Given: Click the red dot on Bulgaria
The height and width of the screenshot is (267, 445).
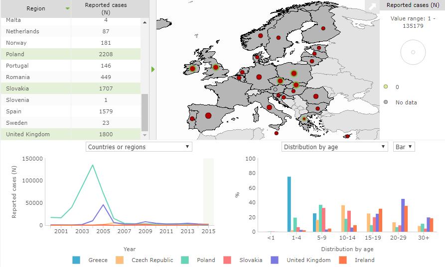Looking at the screenshot, I should click(317, 108).
